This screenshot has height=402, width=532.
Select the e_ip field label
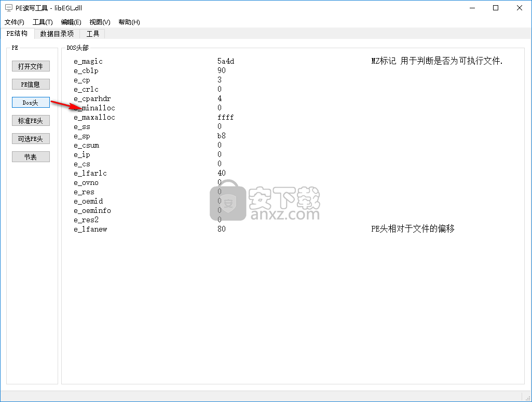[x=82, y=155]
